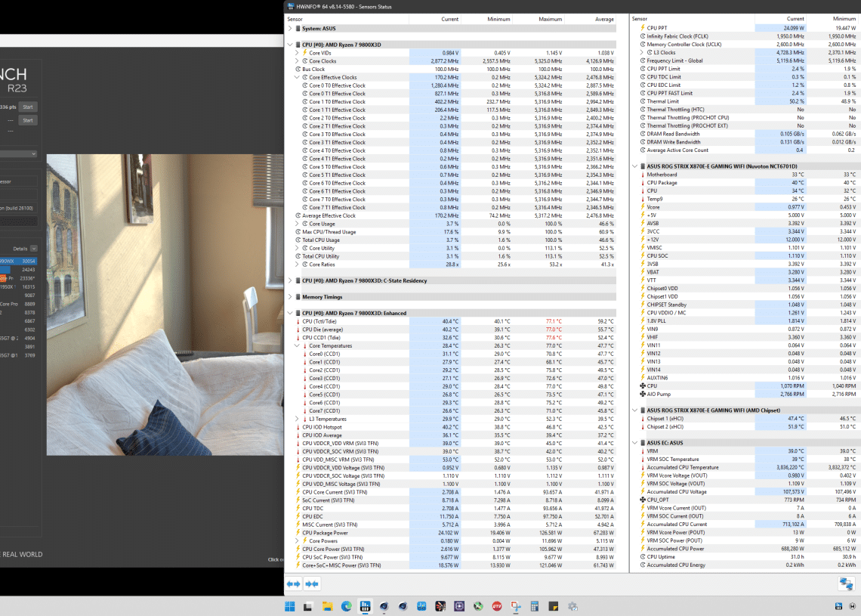861x616 pixels.
Task: Collapse the CPU [#0]: AMD Ryzen 7 9800X3D group
Action: point(290,45)
